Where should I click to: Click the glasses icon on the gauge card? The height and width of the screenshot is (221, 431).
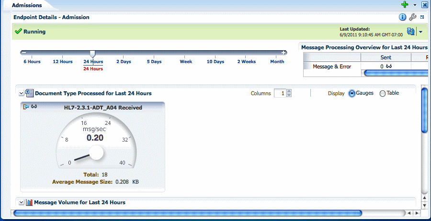(x=34, y=107)
